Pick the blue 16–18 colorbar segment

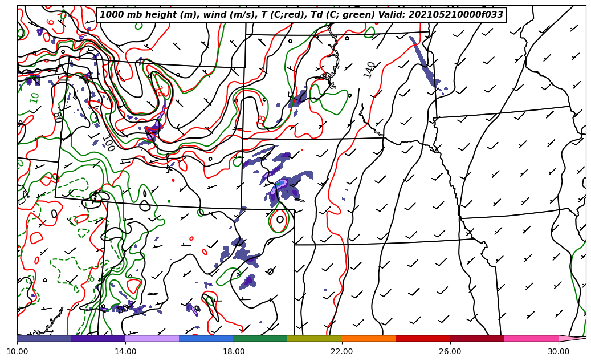pos(206,338)
